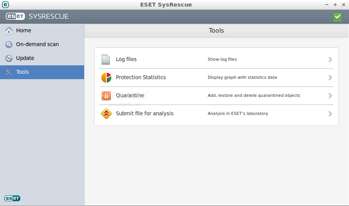Click the ESET logo at sidebar bottom
This screenshot has width=349, height=206.
12,198
